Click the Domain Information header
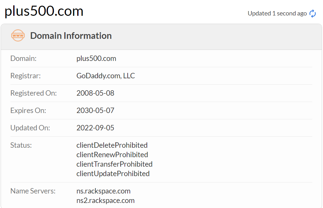Image resolution: width=323 pixels, height=208 pixels. pos(71,36)
